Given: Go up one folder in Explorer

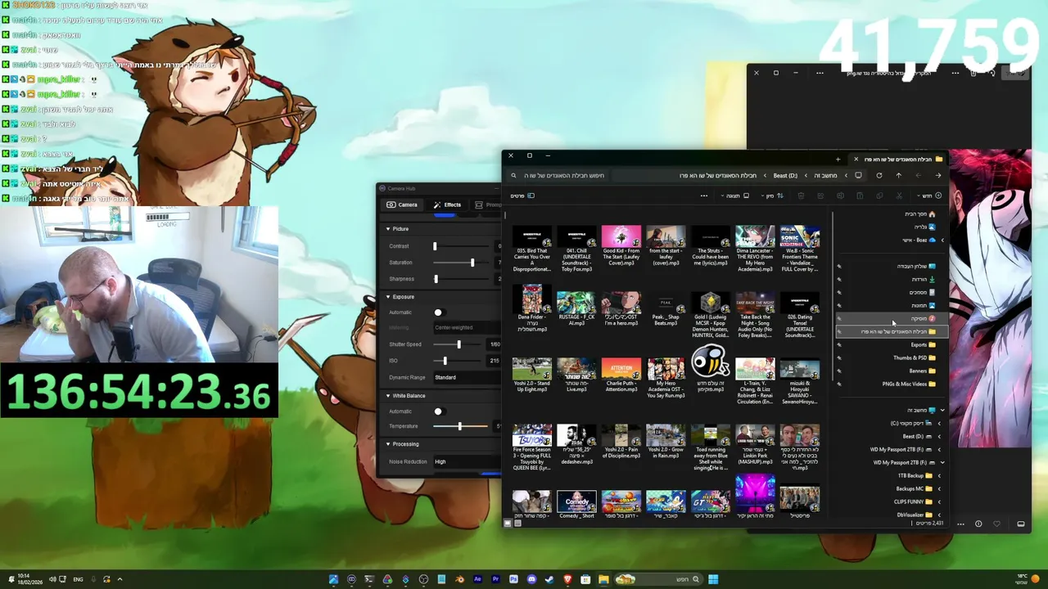Looking at the screenshot, I should [x=898, y=175].
